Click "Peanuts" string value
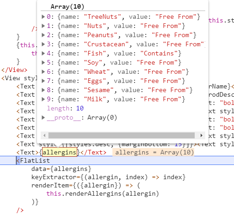234x214 pixels. [x=101, y=35]
